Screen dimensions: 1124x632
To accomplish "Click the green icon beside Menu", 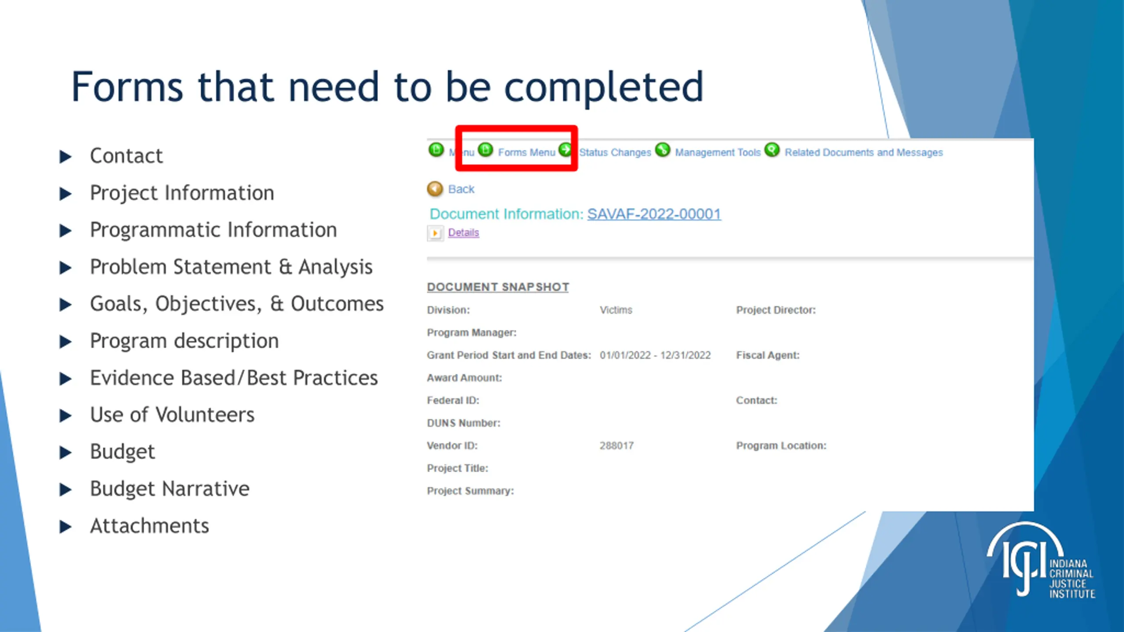I will click(436, 150).
